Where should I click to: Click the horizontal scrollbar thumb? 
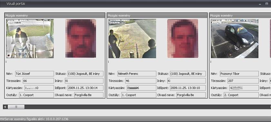click(x=16, y=107)
